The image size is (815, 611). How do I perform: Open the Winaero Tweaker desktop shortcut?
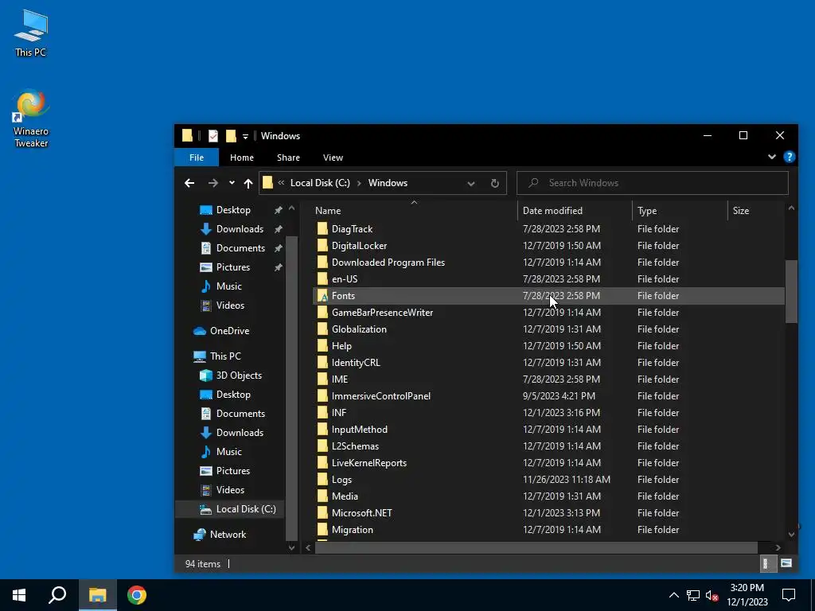click(x=31, y=119)
